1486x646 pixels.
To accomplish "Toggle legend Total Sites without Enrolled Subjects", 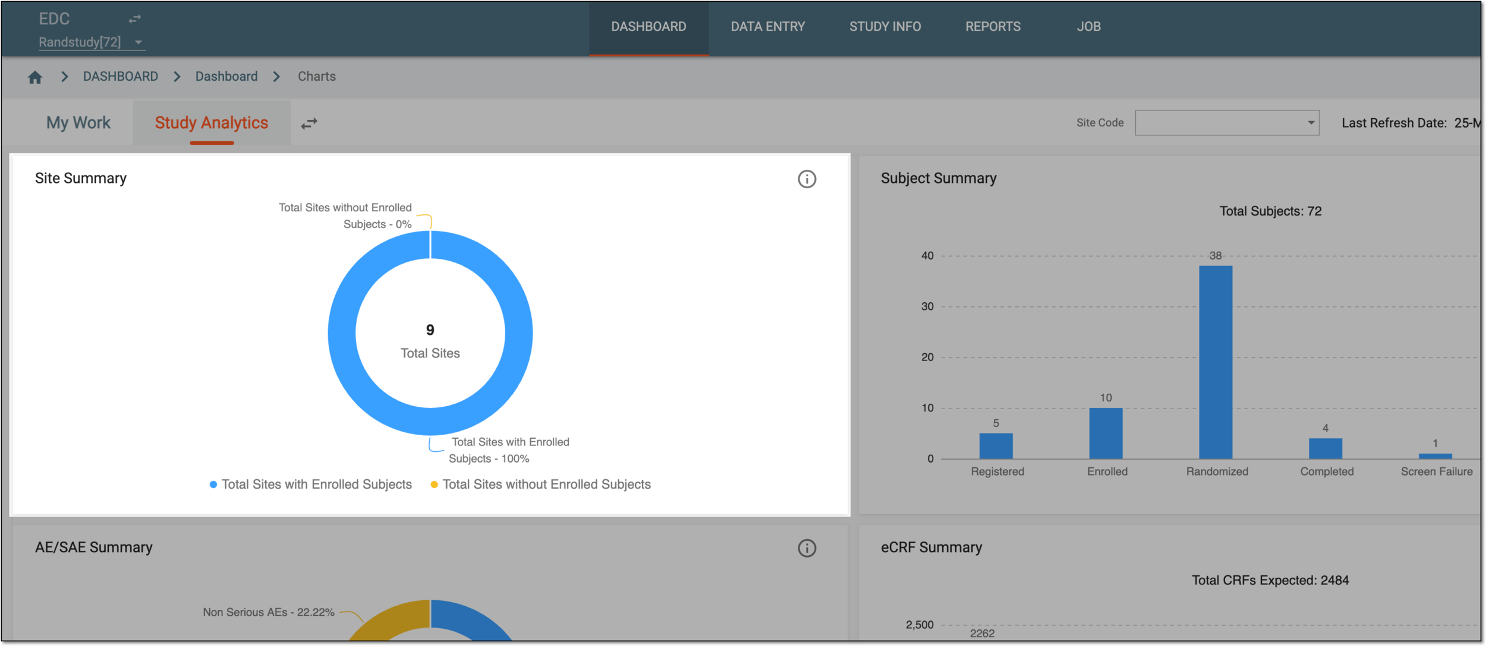I will (540, 484).
